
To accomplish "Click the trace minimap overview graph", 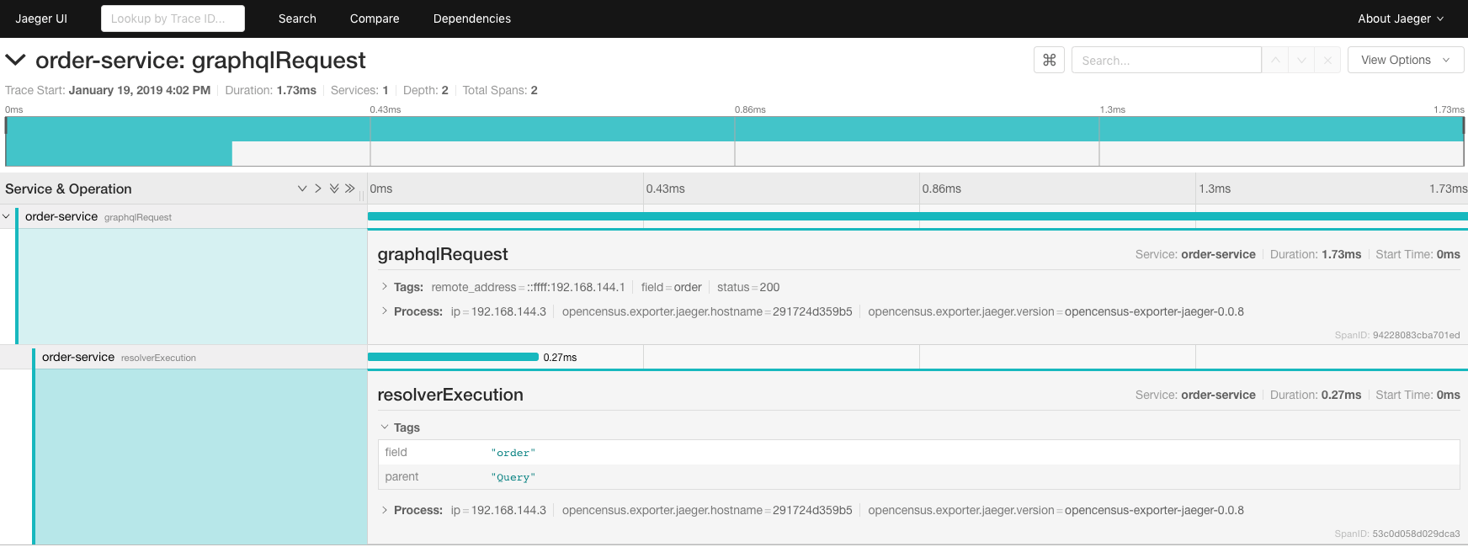I will [x=735, y=141].
